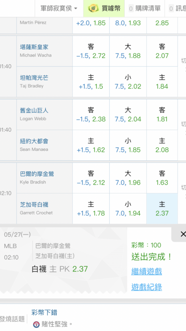Select under 7.0 at 1.94 for White Sox
The image size is (186, 331).
pos(128,209)
